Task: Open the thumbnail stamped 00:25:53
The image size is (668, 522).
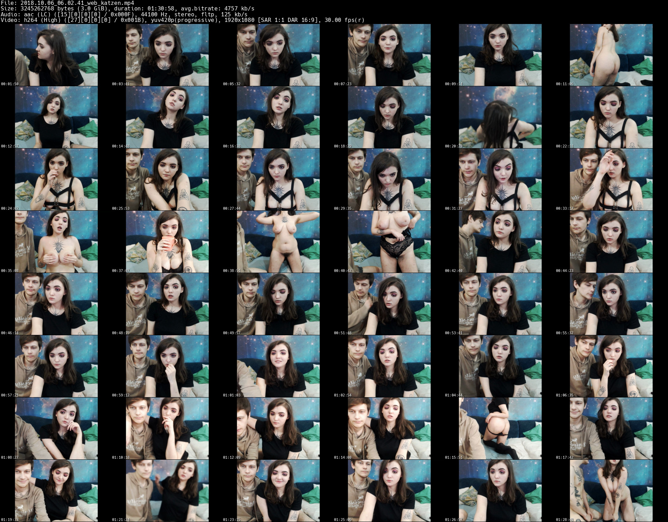Action: (167, 179)
